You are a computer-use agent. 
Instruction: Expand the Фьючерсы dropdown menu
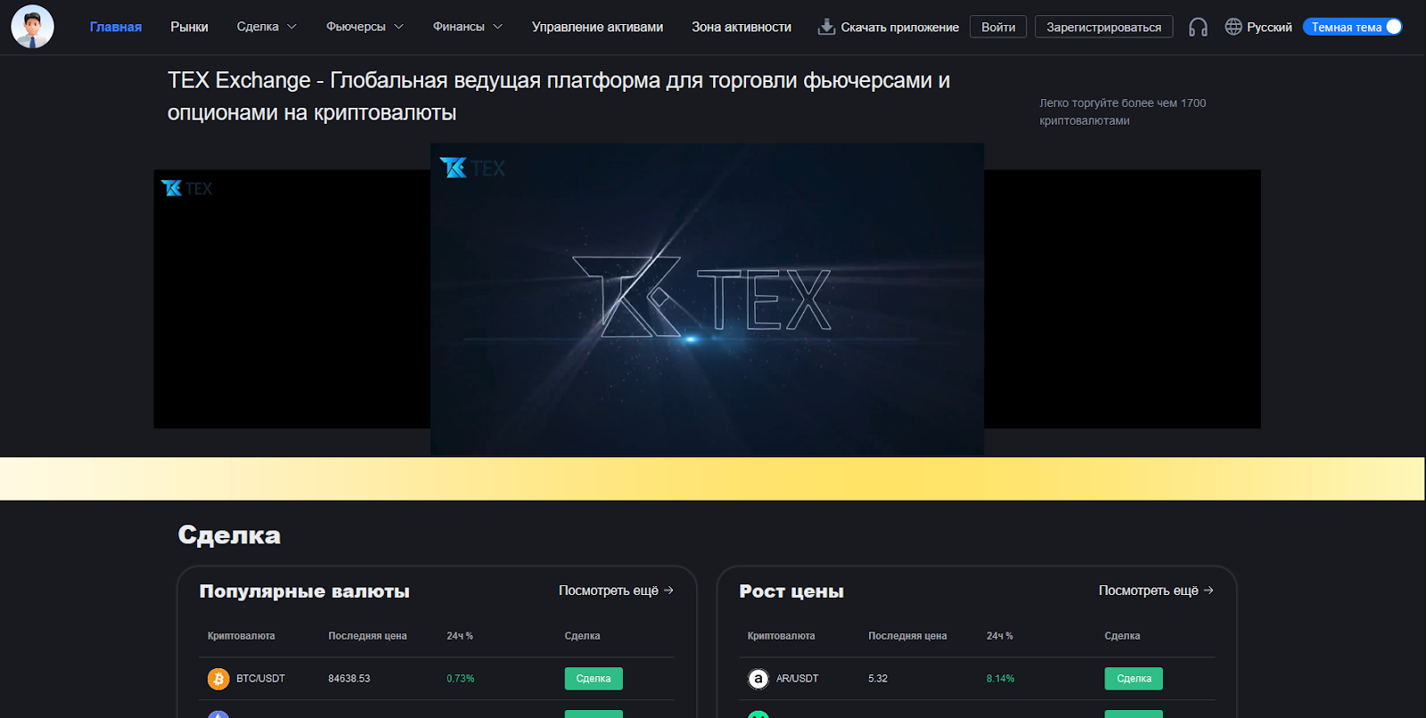(365, 27)
